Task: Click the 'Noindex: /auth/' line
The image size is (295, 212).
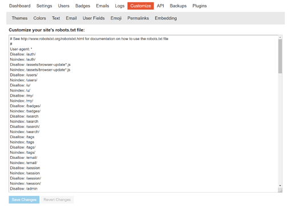Action: coord(23,59)
